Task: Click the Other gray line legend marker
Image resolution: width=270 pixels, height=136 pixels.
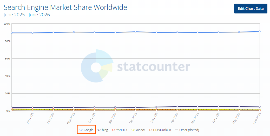Action: (176, 130)
